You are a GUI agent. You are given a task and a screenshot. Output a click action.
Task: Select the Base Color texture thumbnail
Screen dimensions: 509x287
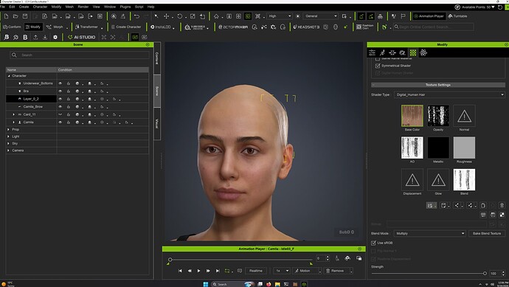pyautogui.click(x=412, y=116)
